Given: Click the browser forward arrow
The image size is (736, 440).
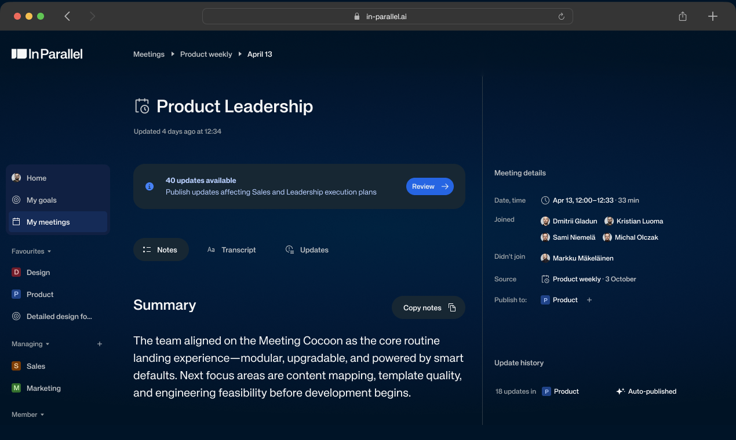Looking at the screenshot, I should [x=92, y=16].
